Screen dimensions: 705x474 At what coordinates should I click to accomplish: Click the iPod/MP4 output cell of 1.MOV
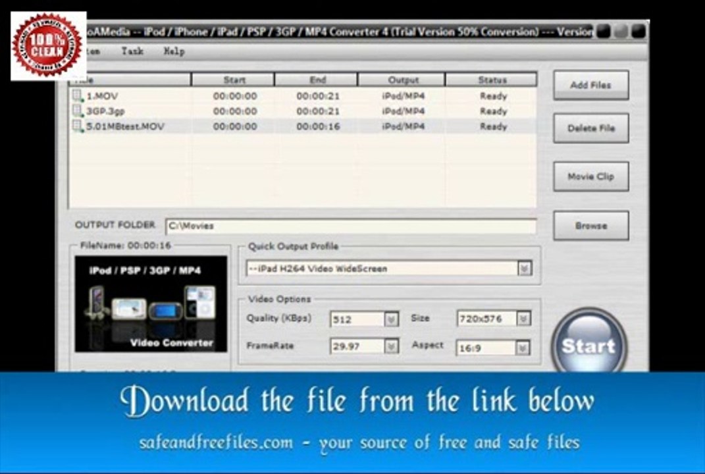403,96
